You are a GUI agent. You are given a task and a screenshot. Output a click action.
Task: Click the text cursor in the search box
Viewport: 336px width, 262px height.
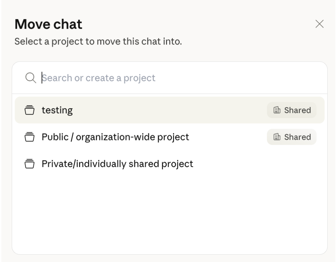coord(41,78)
